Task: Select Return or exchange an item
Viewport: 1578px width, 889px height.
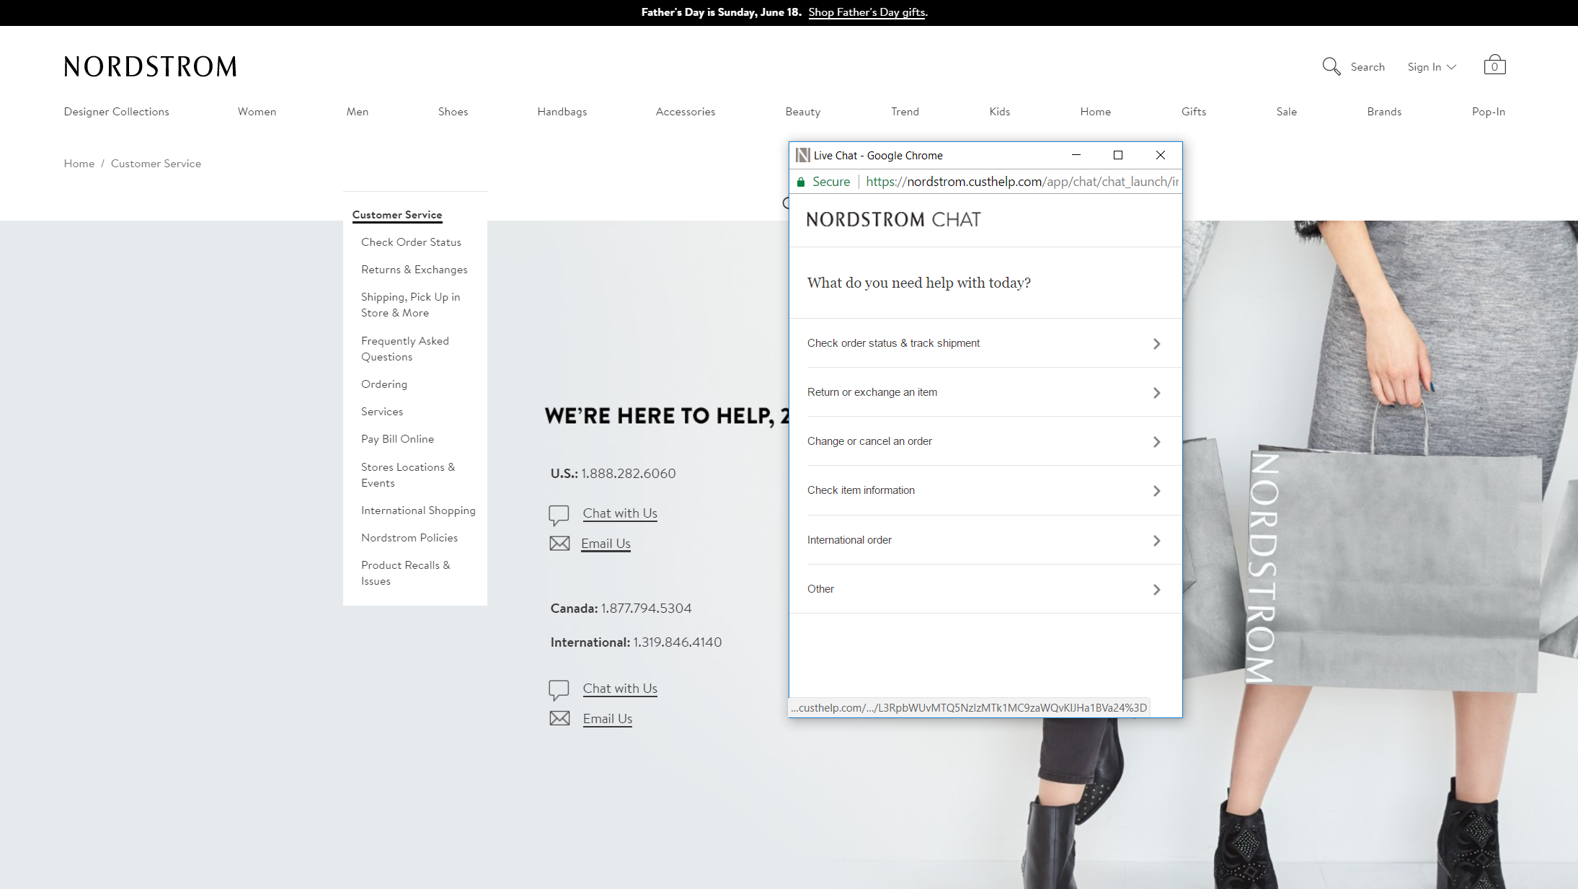Action: pos(985,392)
